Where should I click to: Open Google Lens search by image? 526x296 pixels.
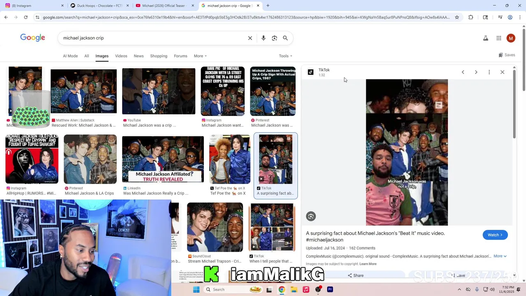pyautogui.click(x=275, y=38)
